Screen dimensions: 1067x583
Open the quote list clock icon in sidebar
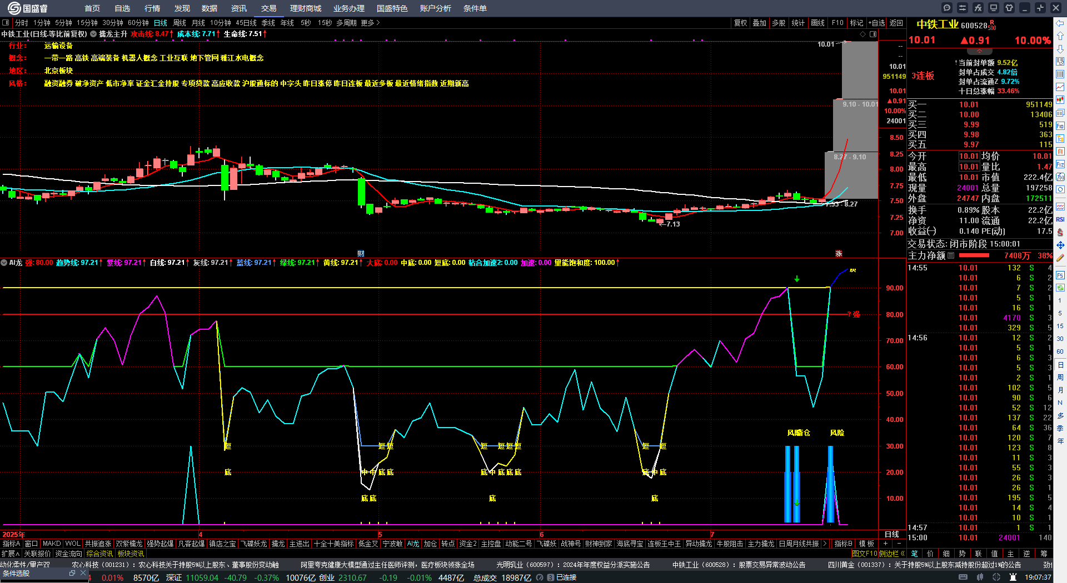coord(1060,62)
